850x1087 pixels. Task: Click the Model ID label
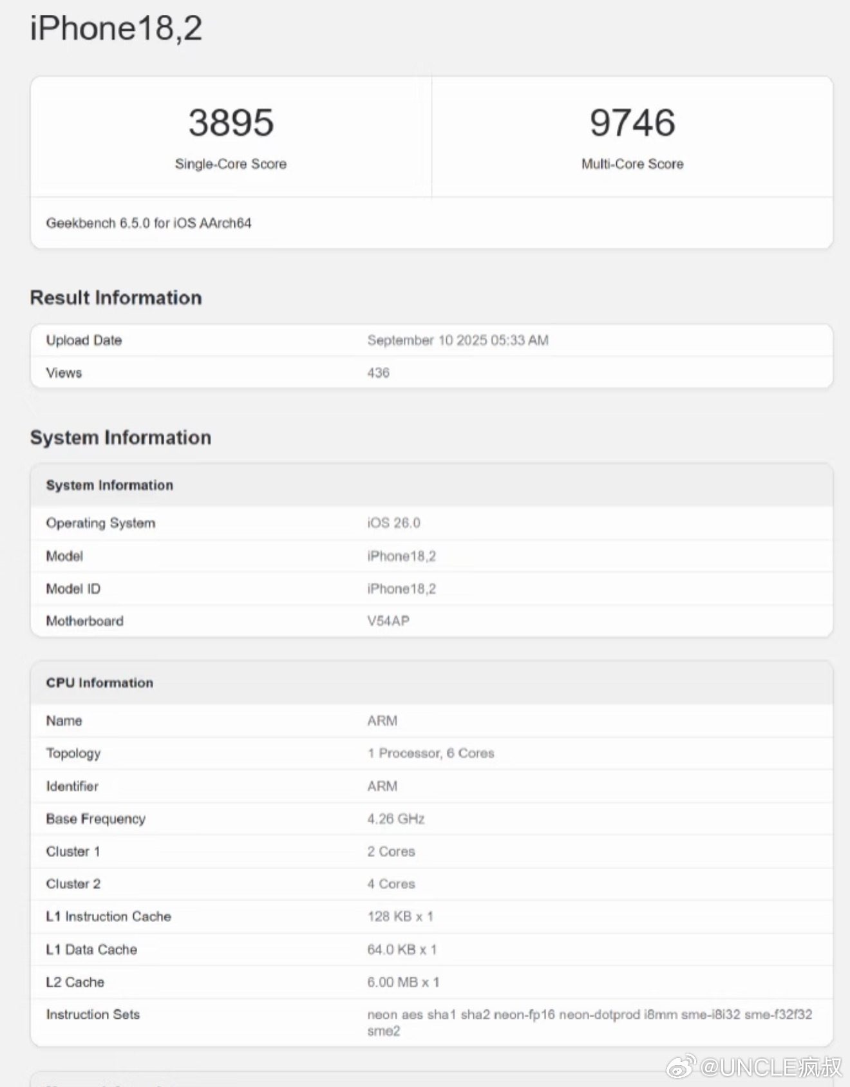point(73,589)
